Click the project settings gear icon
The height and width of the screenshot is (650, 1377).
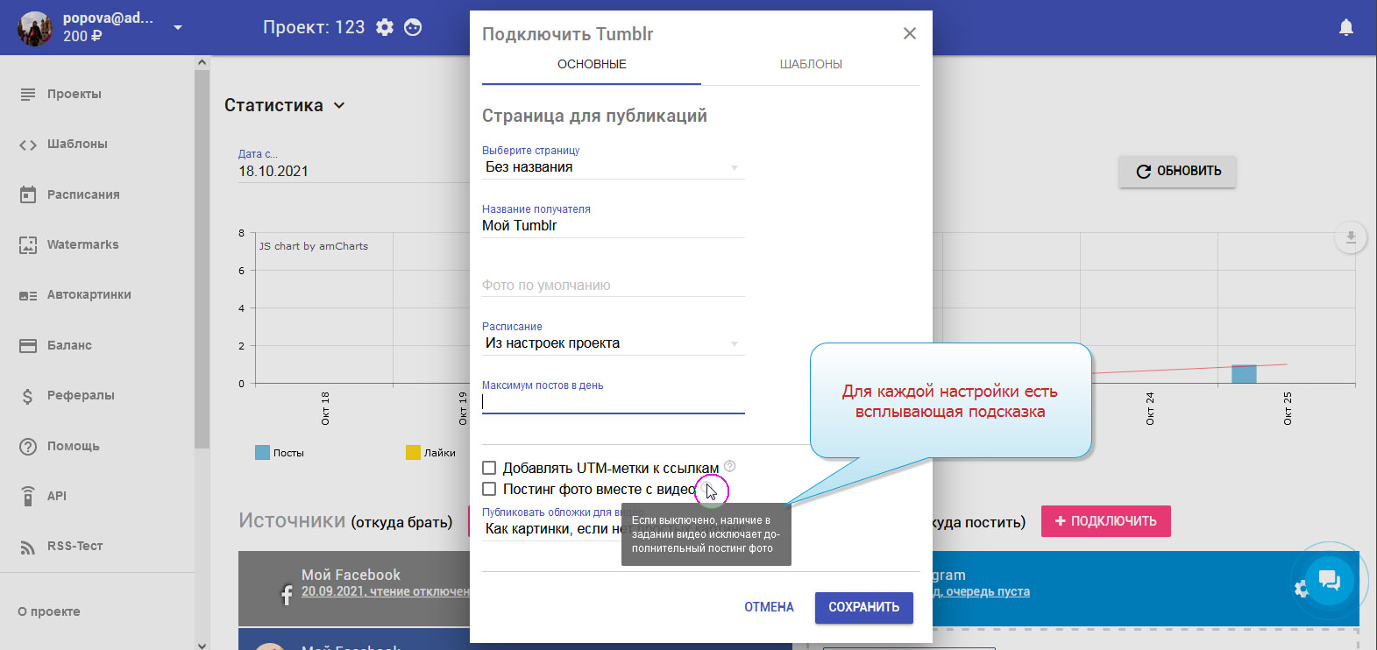coord(385,27)
